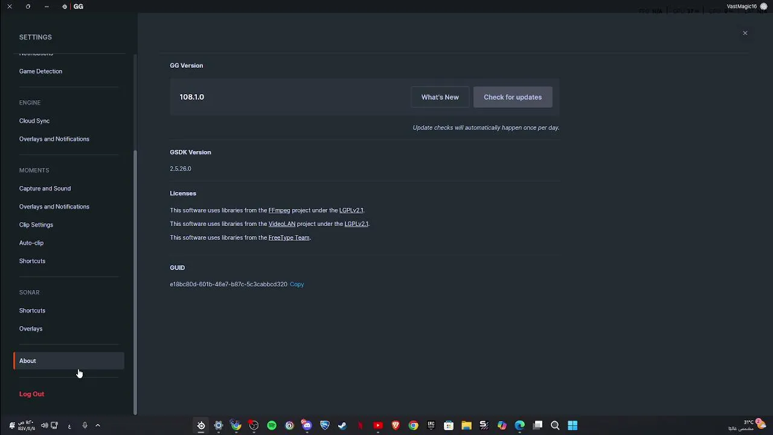Viewport: 773px width, 435px height.
Task: Click the volume speaker tray icon
Action: (44, 426)
